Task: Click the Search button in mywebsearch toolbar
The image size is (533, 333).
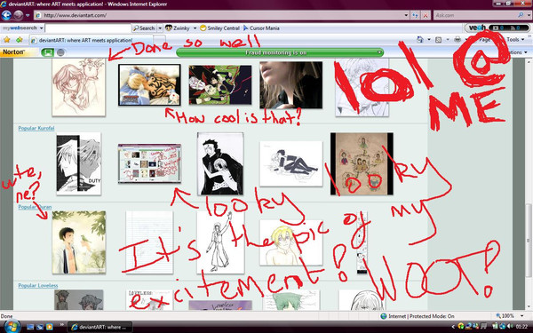Action: pyautogui.click(x=144, y=28)
